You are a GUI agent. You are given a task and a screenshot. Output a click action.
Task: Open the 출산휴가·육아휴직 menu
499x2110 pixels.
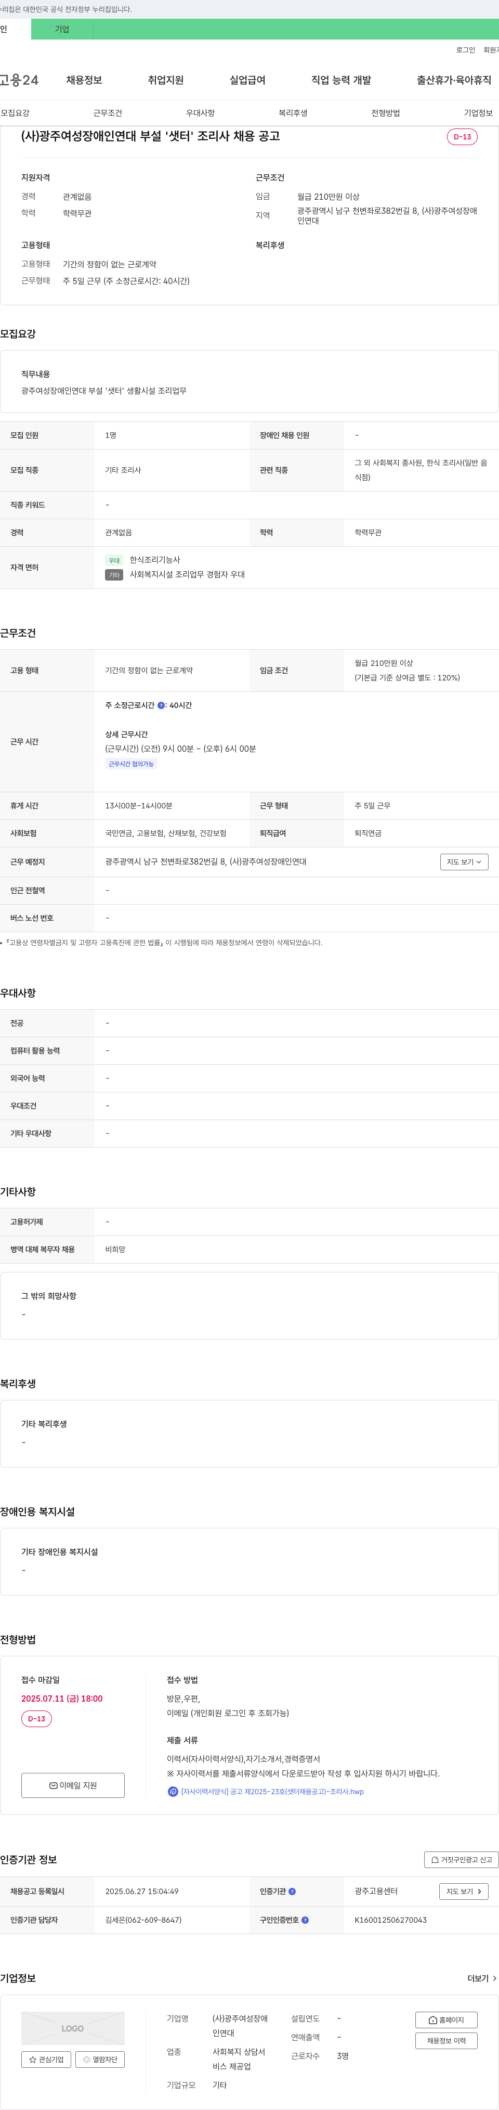pyautogui.click(x=454, y=80)
